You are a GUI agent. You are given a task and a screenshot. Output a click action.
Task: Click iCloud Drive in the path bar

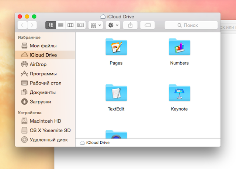coord(95,143)
